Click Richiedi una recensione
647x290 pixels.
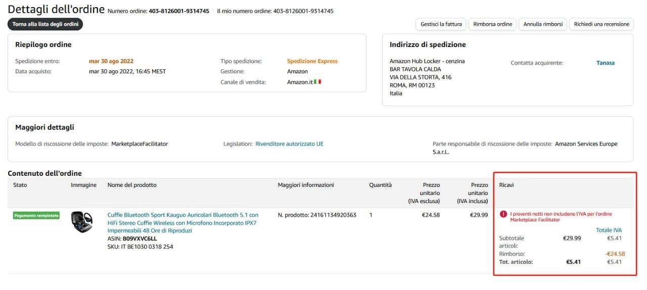coord(602,24)
